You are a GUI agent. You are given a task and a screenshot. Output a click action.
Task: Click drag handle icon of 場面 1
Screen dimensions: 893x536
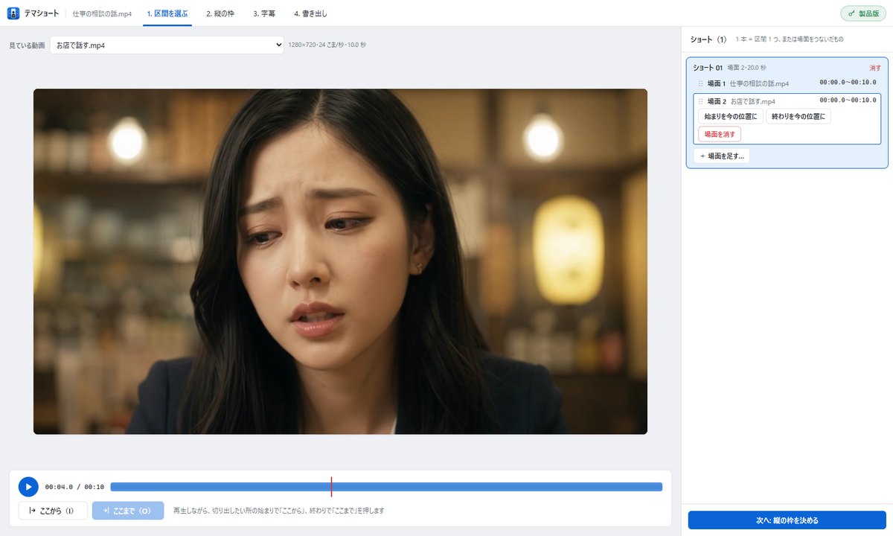coord(700,83)
